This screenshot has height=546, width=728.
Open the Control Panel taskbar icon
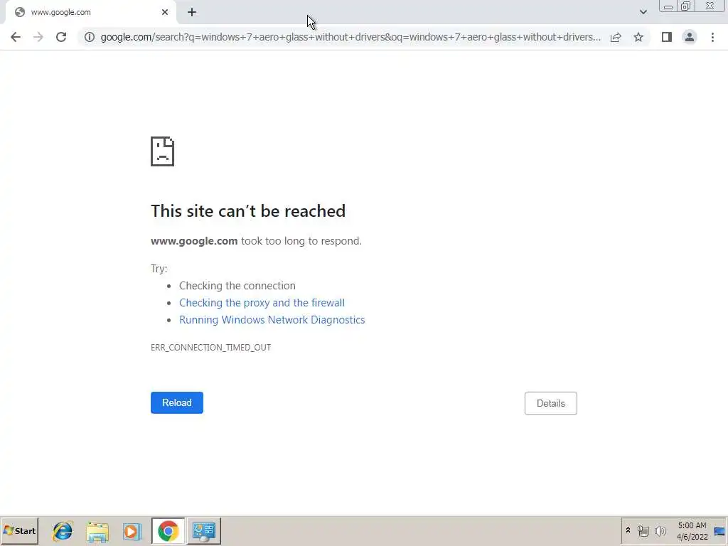(204, 530)
